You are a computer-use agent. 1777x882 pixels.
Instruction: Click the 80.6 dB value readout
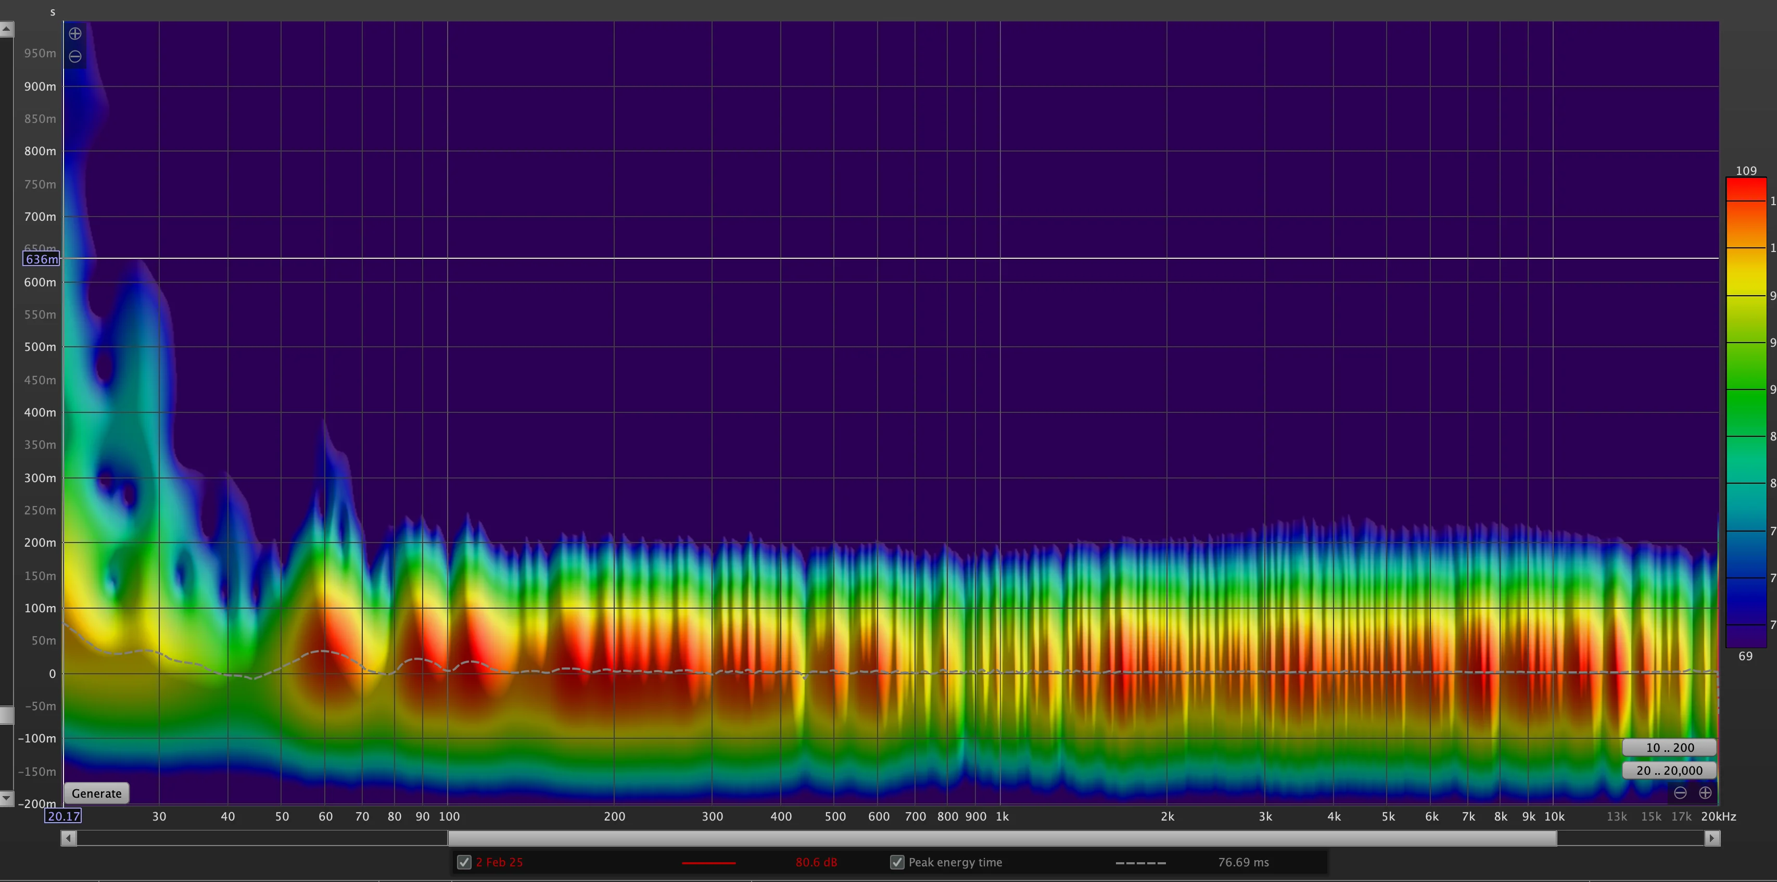coord(816,862)
